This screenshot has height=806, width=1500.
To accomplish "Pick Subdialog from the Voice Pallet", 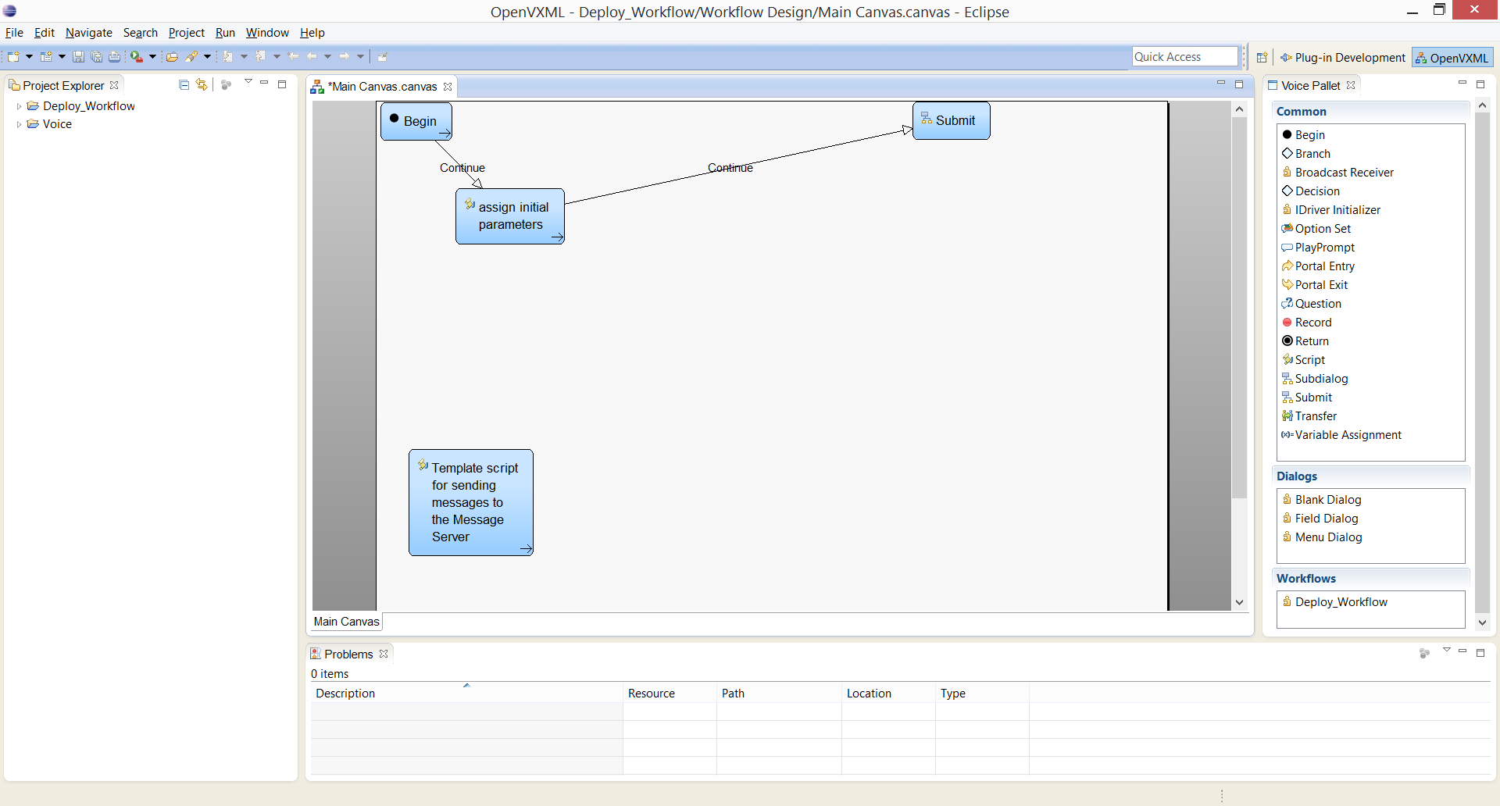I will tap(1315, 379).
